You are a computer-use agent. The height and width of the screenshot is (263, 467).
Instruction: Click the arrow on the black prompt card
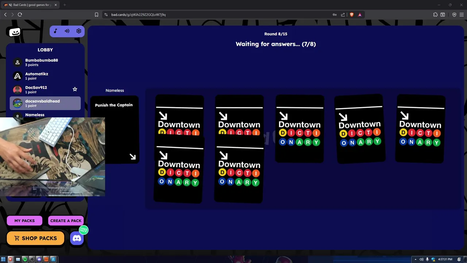[x=132, y=157]
